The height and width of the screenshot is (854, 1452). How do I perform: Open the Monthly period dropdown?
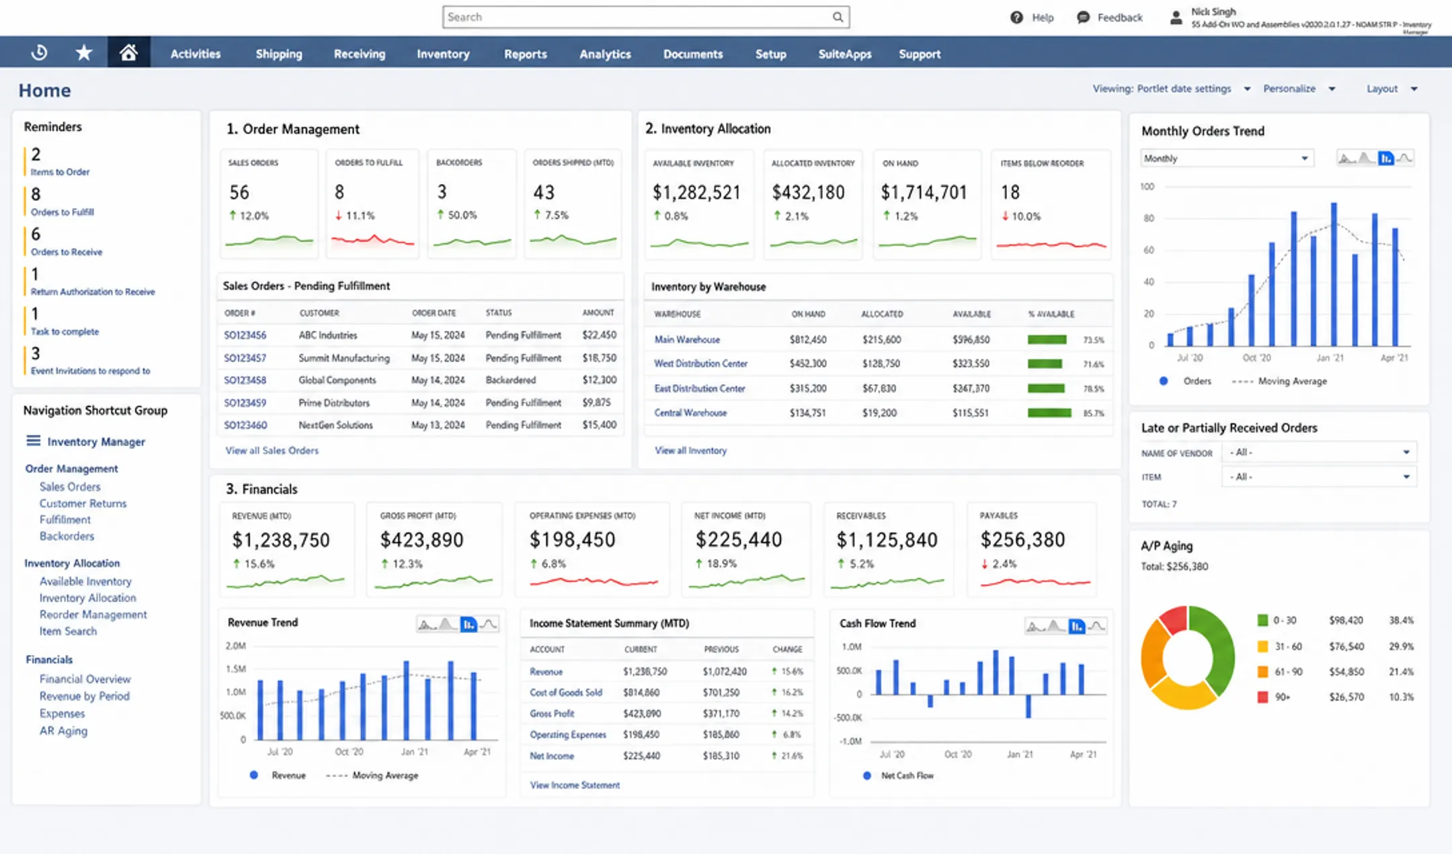pos(1227,159)
